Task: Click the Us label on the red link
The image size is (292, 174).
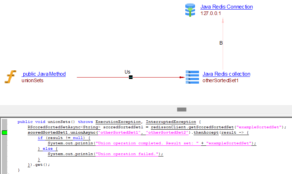Action: (128, 72)
